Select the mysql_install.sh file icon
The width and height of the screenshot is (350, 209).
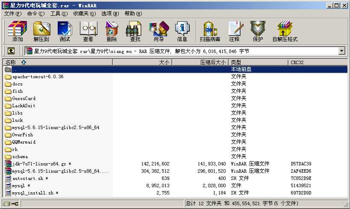point(8,193)
